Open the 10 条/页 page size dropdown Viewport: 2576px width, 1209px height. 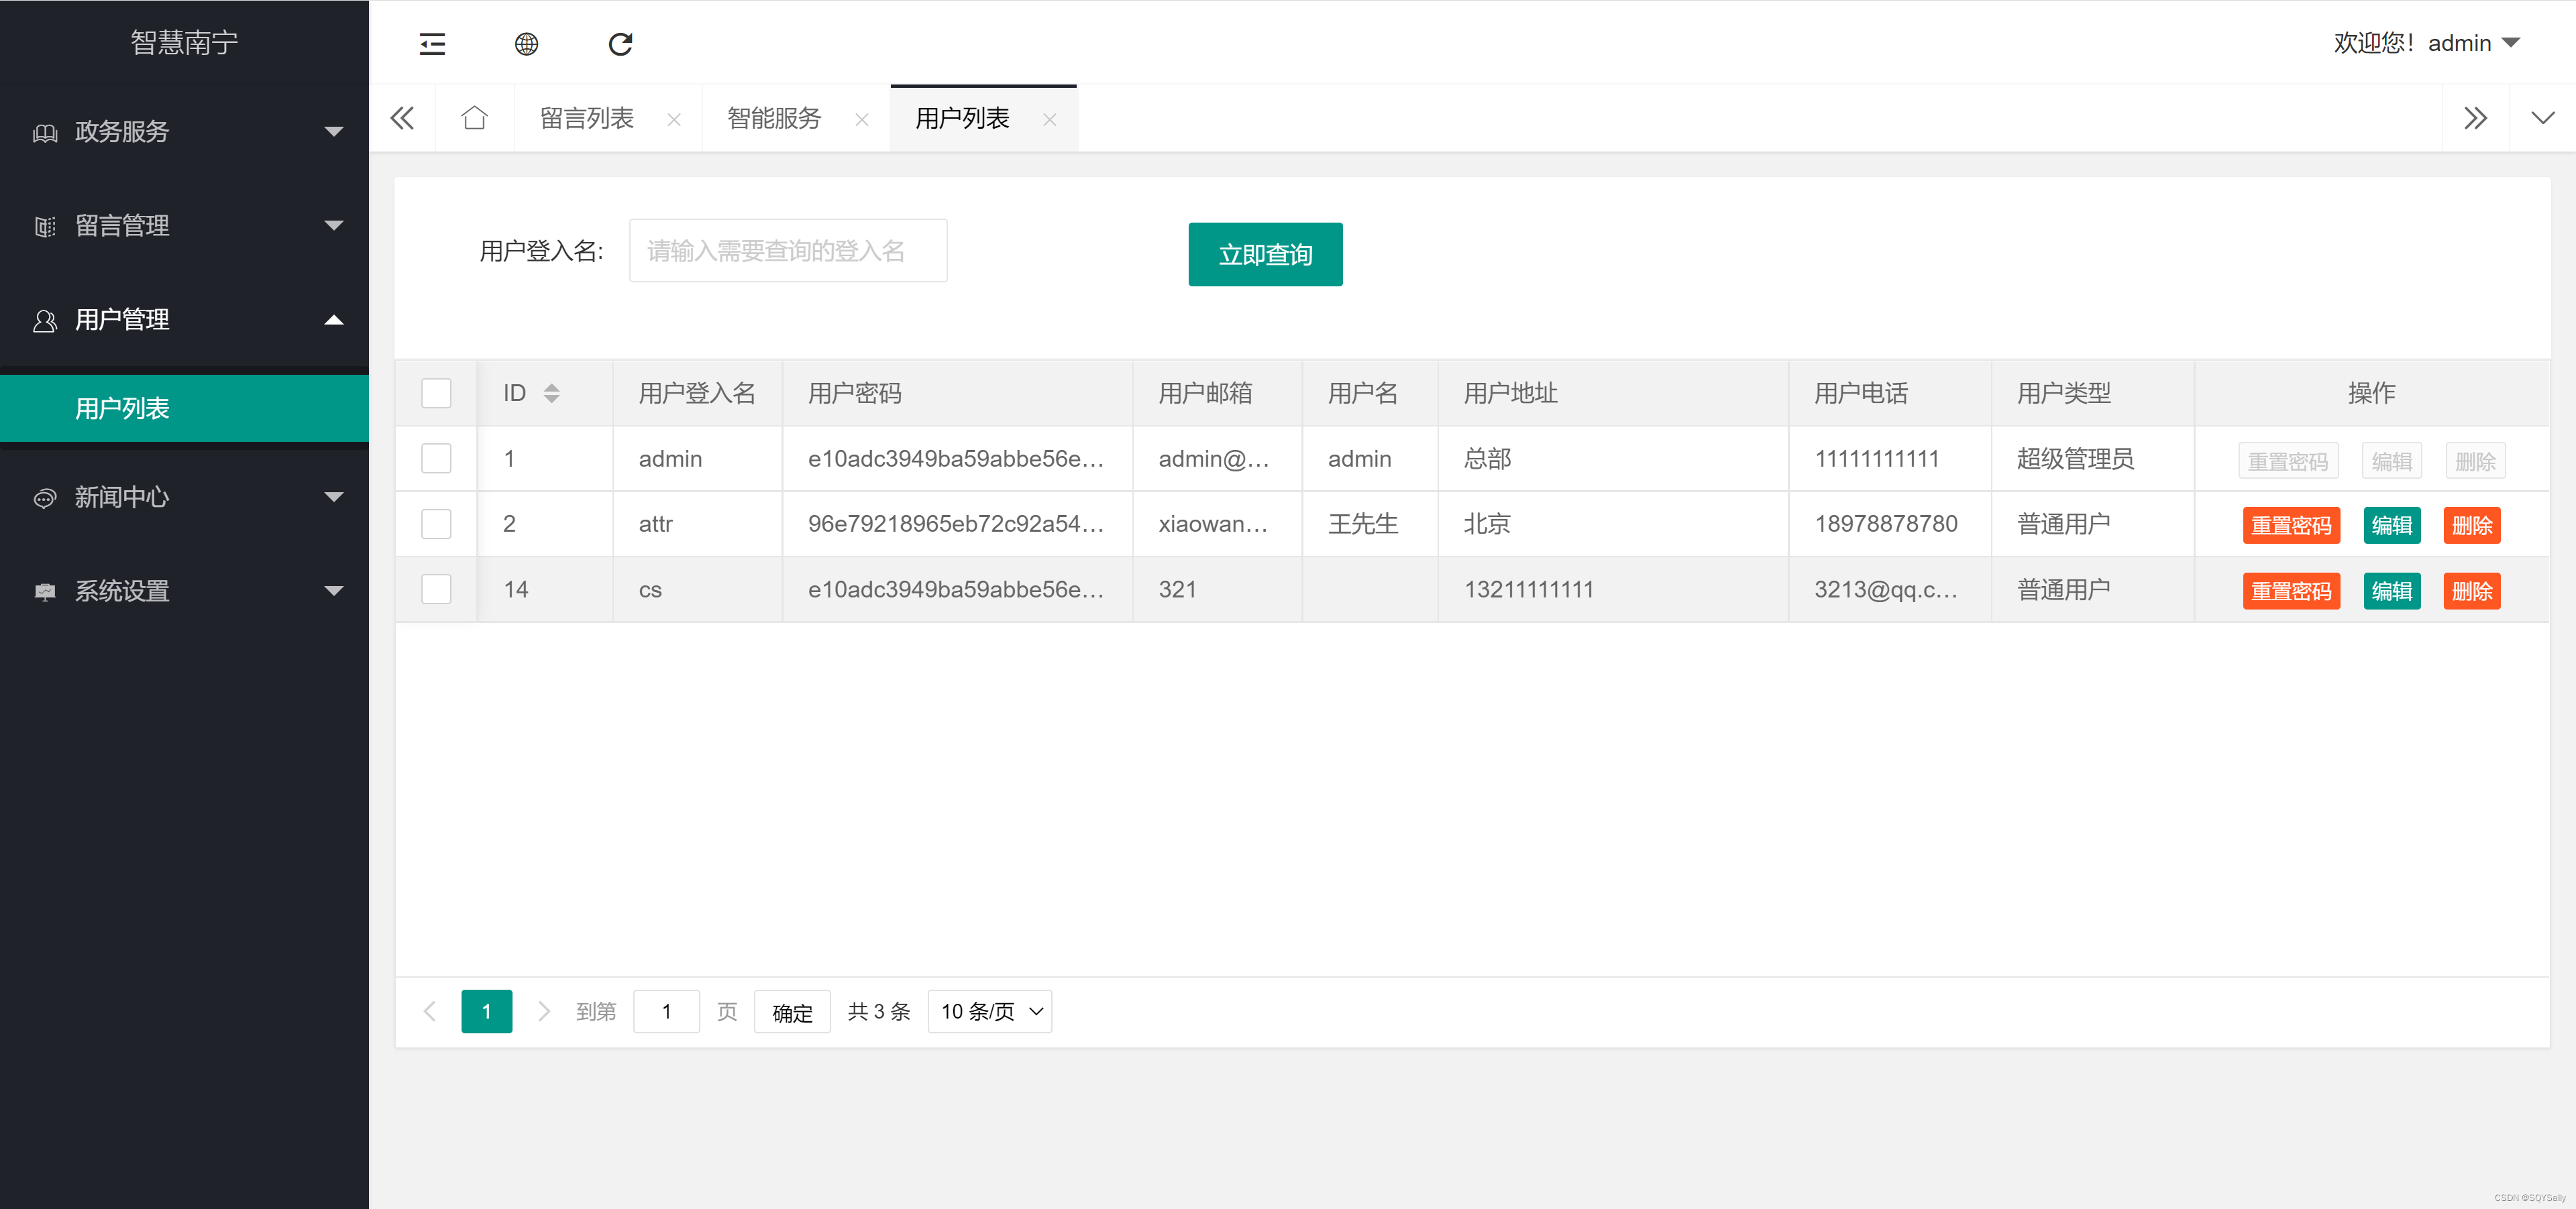click(989, 1011)
